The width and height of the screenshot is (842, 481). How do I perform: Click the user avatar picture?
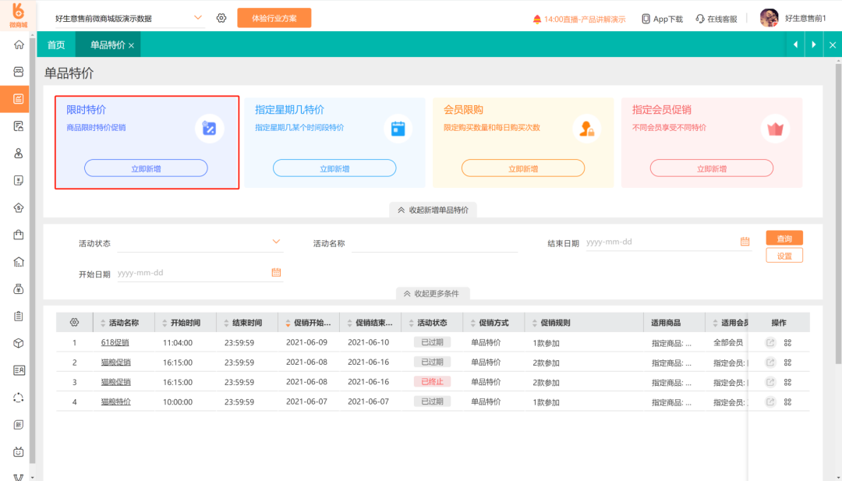tap(769, 18)
